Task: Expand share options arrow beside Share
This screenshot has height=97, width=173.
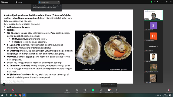Action: pyautogui.click(x=96, y=90)
